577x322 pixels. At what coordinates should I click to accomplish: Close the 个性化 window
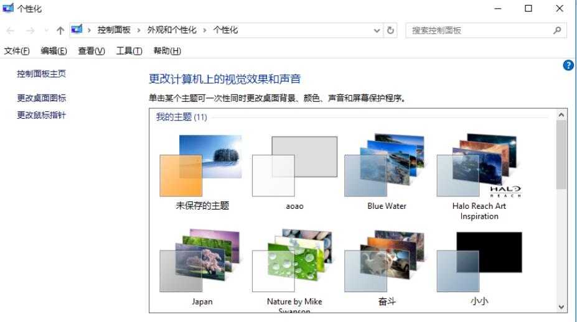(560, 8)
